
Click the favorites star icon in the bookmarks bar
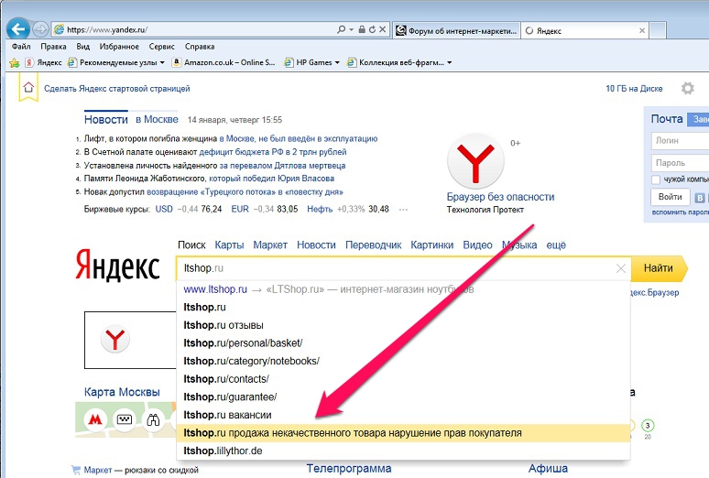click(x=14, y=62)
